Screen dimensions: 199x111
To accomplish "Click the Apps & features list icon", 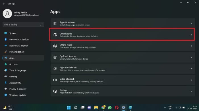I will tap(55, 23).
